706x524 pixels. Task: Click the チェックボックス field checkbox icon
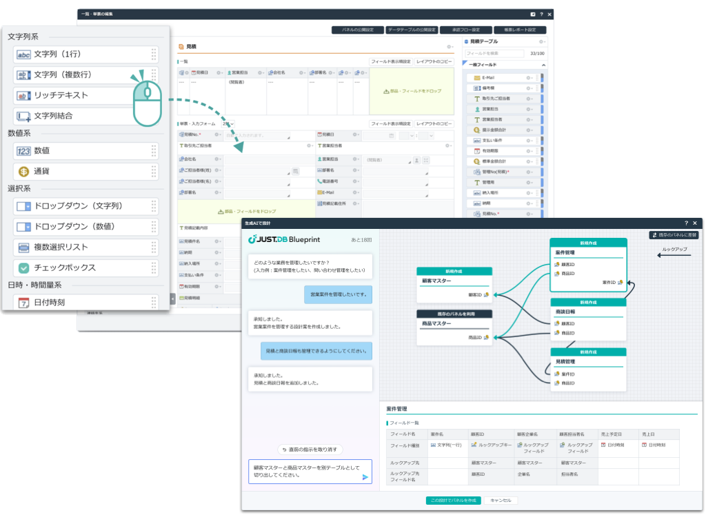tap(23, 268)
